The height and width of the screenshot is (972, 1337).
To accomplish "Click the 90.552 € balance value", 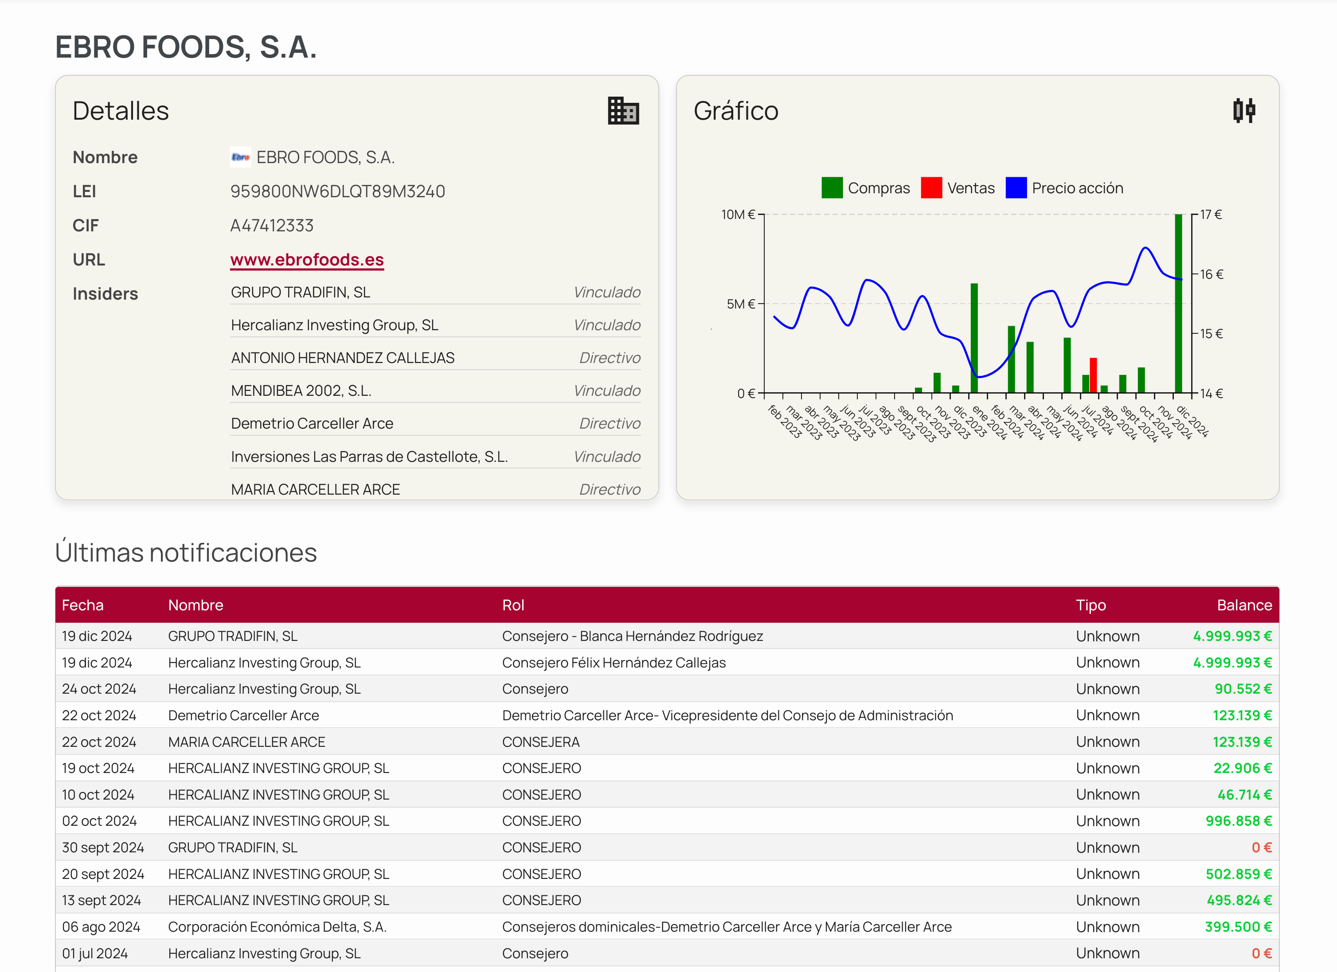I will pyautogui.click(x=1243, y=689).
